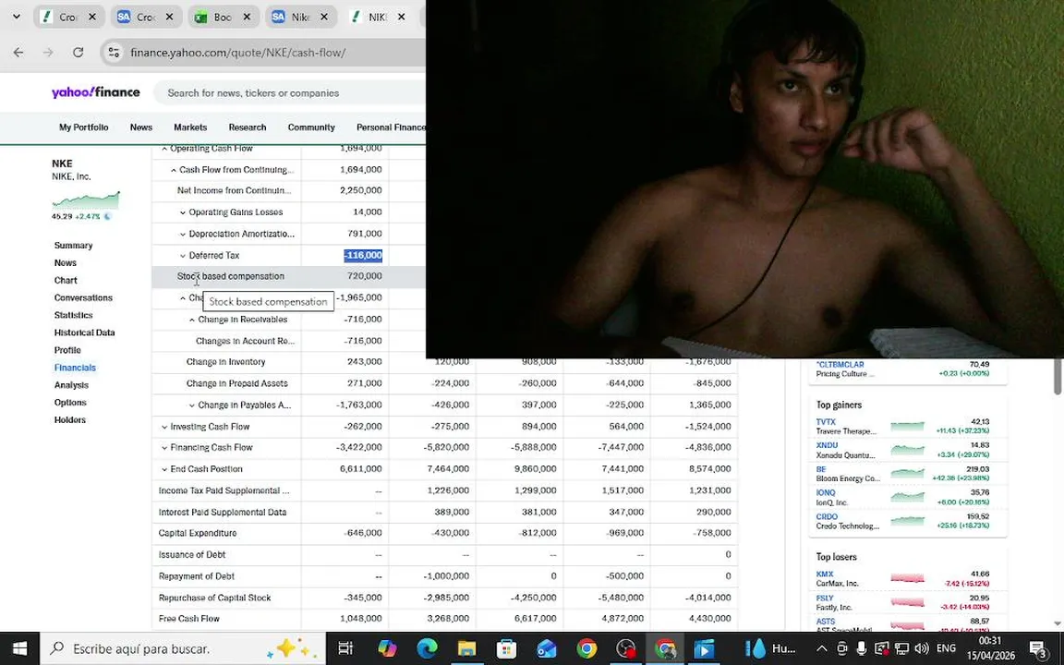
Task: Close the first 'Cro' Yahoo tab
Action: (92, 17)
